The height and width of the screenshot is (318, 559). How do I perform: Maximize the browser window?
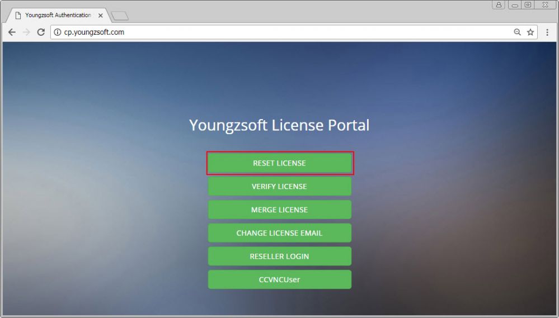click(x=528, y=4)
